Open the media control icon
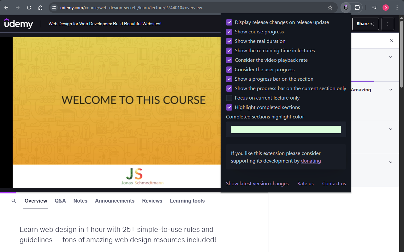Image resolution: width=404 pixels, height=252 pixels. (374, 8)
